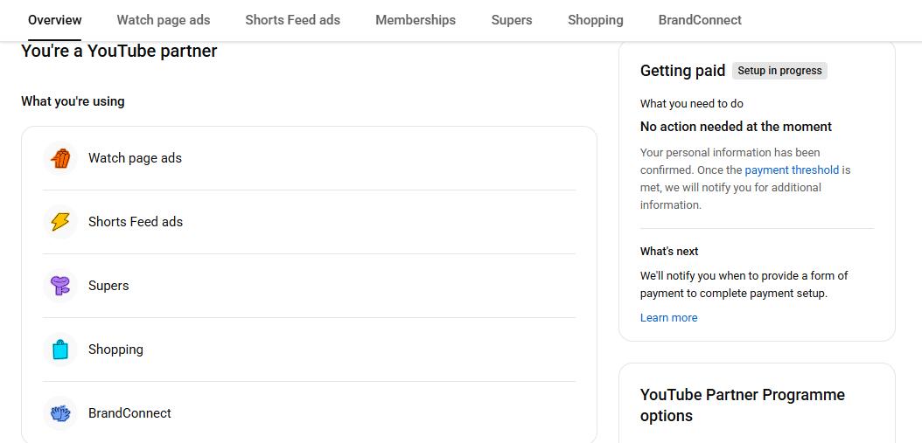Click the blue BrandConnect handshake icon
Viewport: 922px width, 443px height.
click(60, 413)
